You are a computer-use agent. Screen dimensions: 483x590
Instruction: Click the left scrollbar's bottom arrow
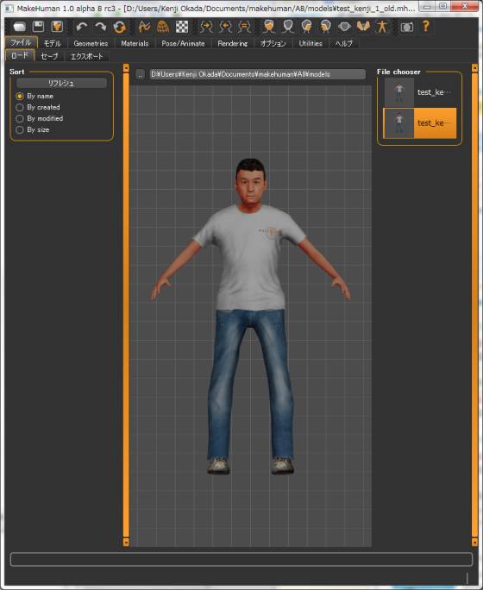coord(126,543)
